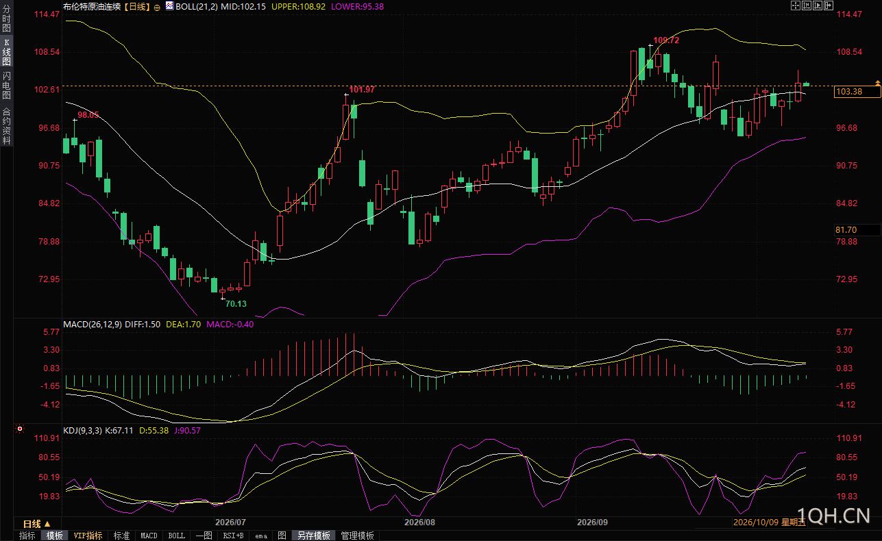Click the DIFF:1.50 value in MACD header

tap(143, 325)
